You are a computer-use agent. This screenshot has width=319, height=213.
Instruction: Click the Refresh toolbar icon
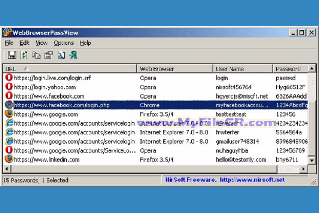click(24, 55)
